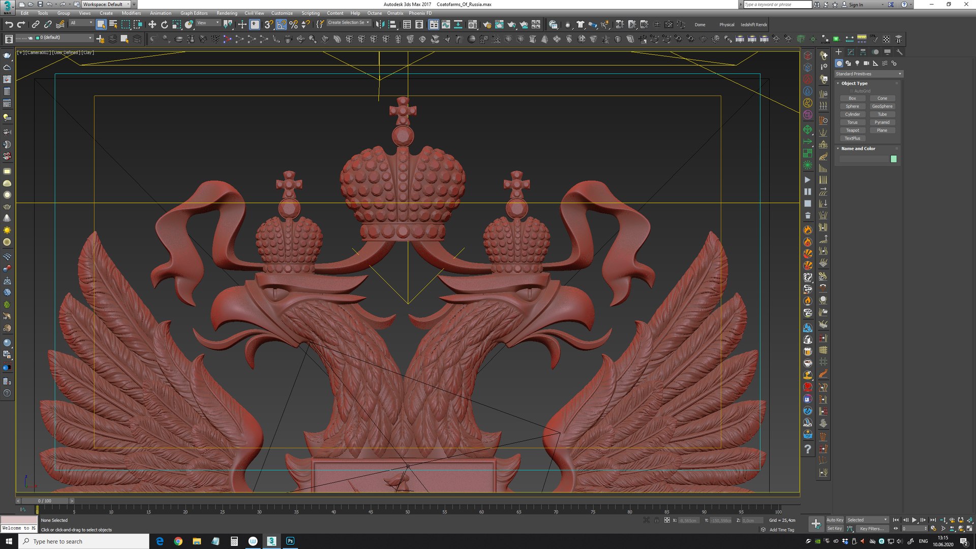976x549 pixels.
Task: Click the GeoSphere primitive button
Action: pos(882,107)
